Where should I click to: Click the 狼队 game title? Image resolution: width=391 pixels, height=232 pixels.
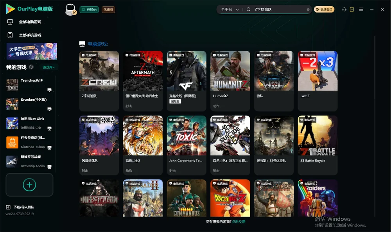[260, 96]
